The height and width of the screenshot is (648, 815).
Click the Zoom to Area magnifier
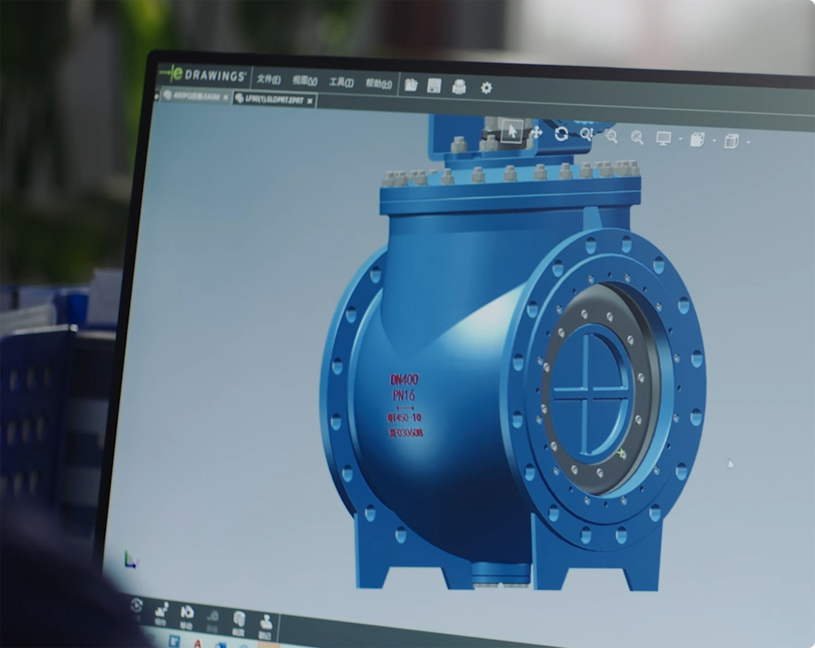tap(611, 136)
